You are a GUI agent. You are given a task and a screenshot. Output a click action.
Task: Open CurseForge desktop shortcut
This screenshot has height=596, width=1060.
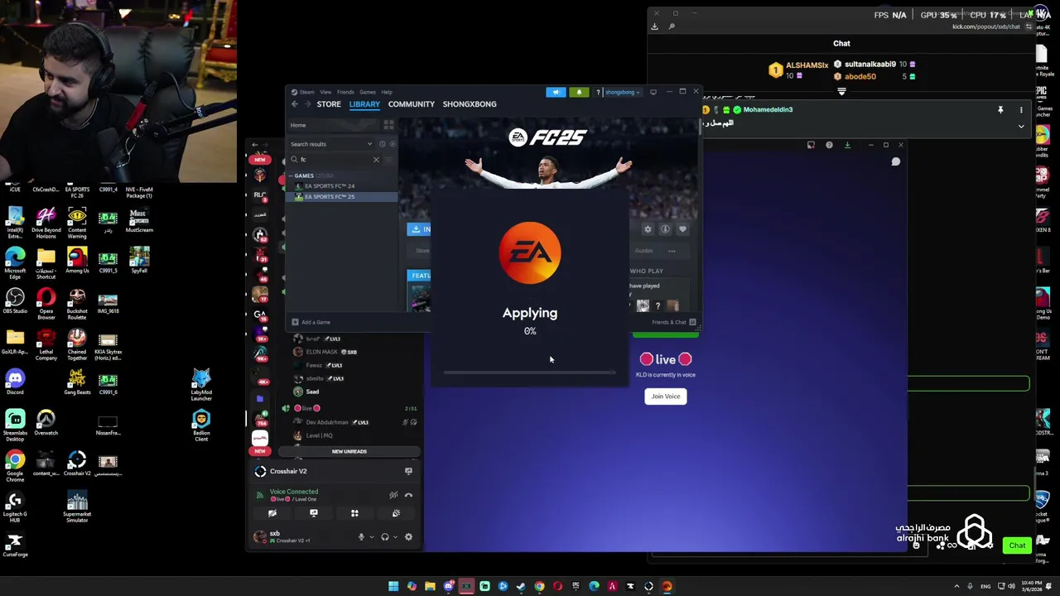click(15, 546)
